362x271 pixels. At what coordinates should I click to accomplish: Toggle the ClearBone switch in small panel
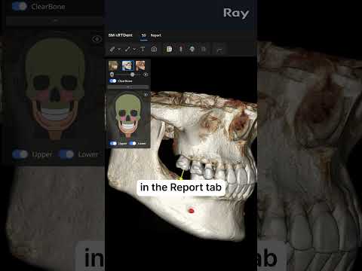[x=113, y=81]
